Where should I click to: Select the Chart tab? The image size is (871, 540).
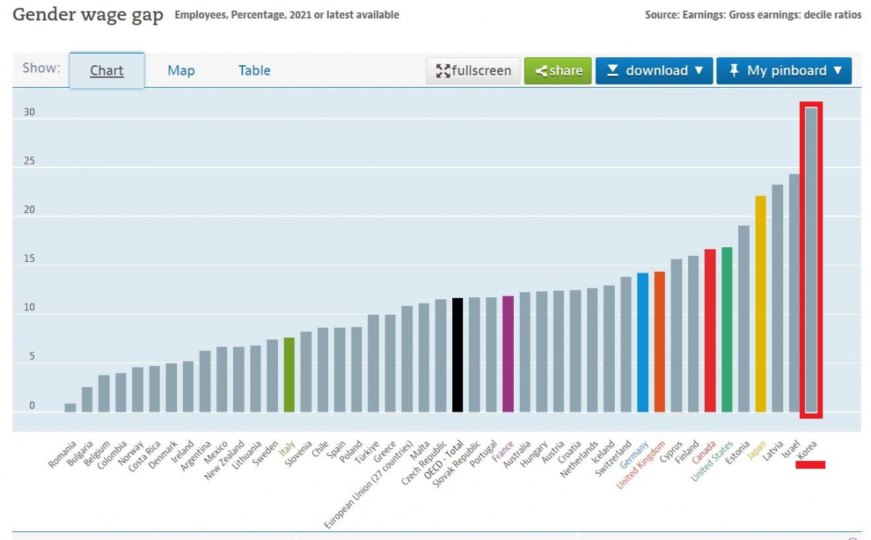(x=107, y=70)
